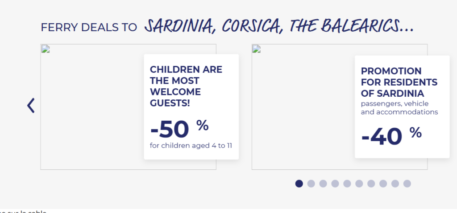Click "passengers, vehicle and accommodations" subtitle
457x213 pixels.
pos(399,108)
